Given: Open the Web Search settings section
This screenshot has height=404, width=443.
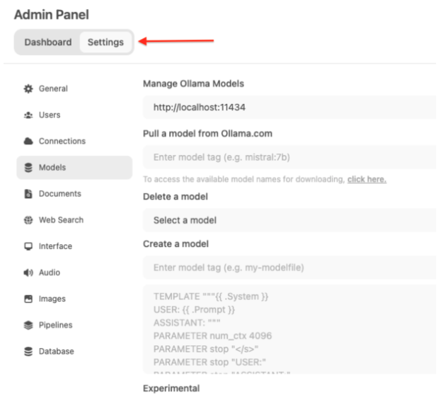Looking at the screenshot, I should (x=61, y=220).
